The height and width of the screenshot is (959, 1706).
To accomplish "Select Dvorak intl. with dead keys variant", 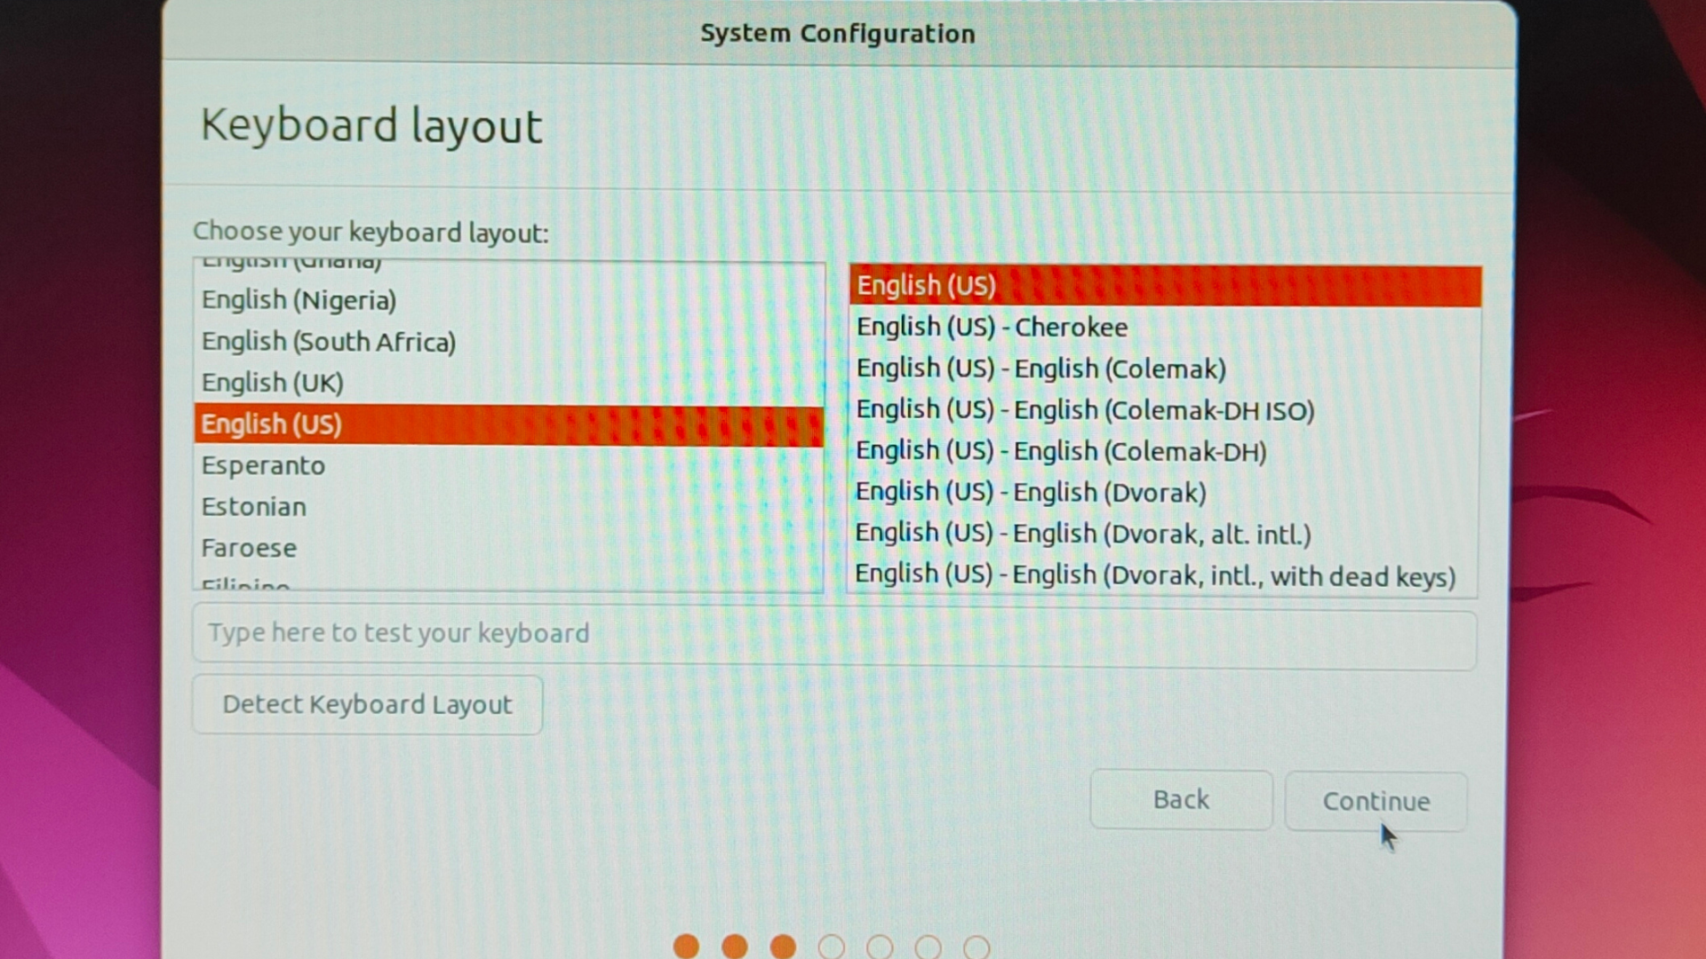I will 1154,575.
